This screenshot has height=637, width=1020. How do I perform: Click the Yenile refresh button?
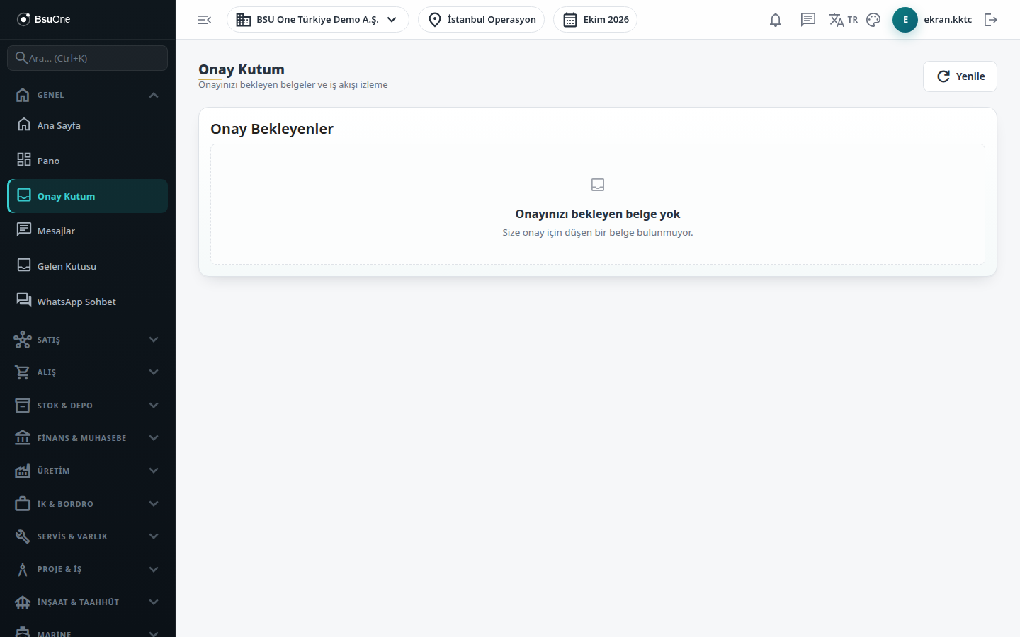click(960, 76)
